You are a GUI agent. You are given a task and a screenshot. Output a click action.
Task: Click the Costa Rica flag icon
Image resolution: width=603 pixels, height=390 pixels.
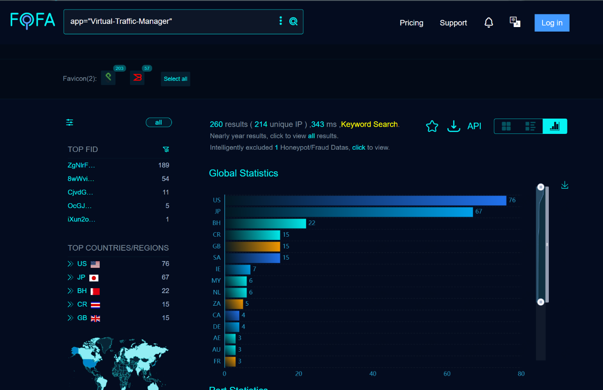coord(95,305)
